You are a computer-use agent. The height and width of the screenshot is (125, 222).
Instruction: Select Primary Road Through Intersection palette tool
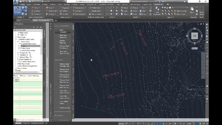pos(63,65)
